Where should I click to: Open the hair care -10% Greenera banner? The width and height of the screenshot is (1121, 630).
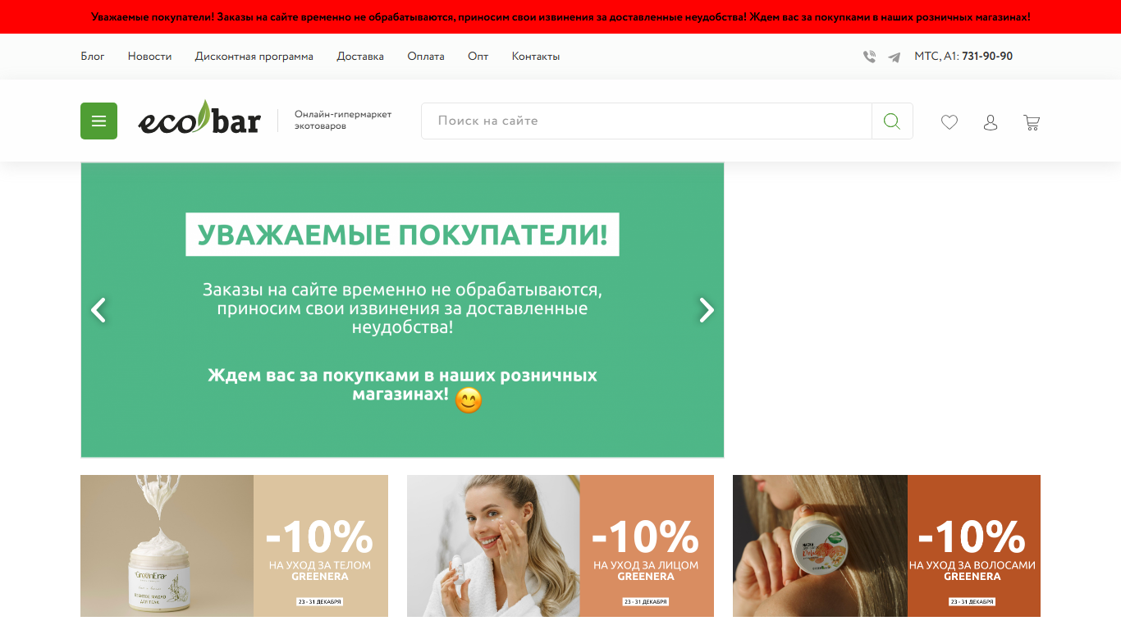(886, 546)
